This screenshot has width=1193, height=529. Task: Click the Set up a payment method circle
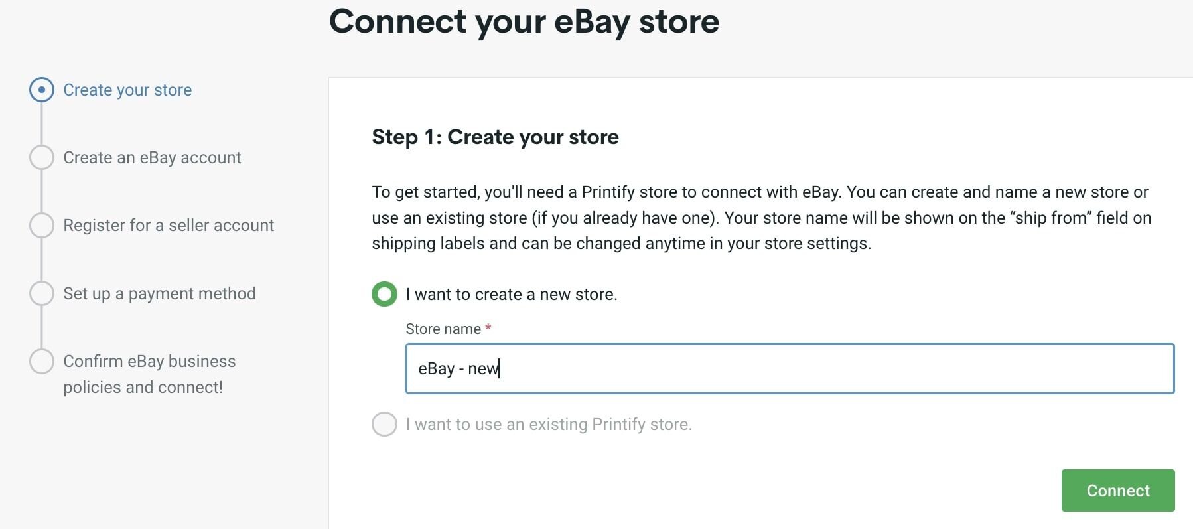42,293
